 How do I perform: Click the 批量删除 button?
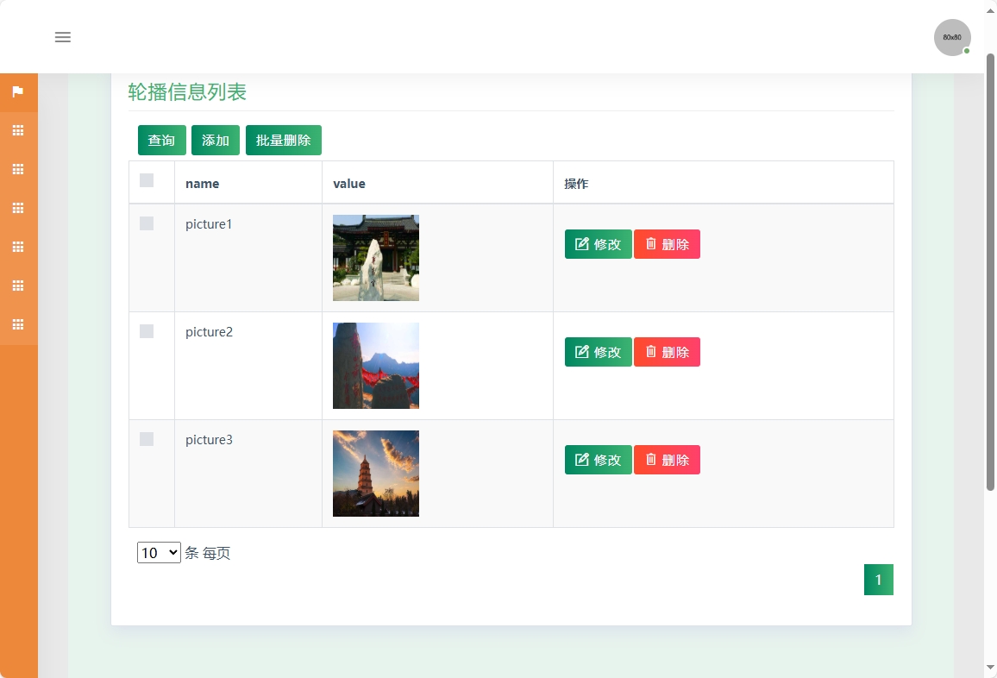pos(284,140)
